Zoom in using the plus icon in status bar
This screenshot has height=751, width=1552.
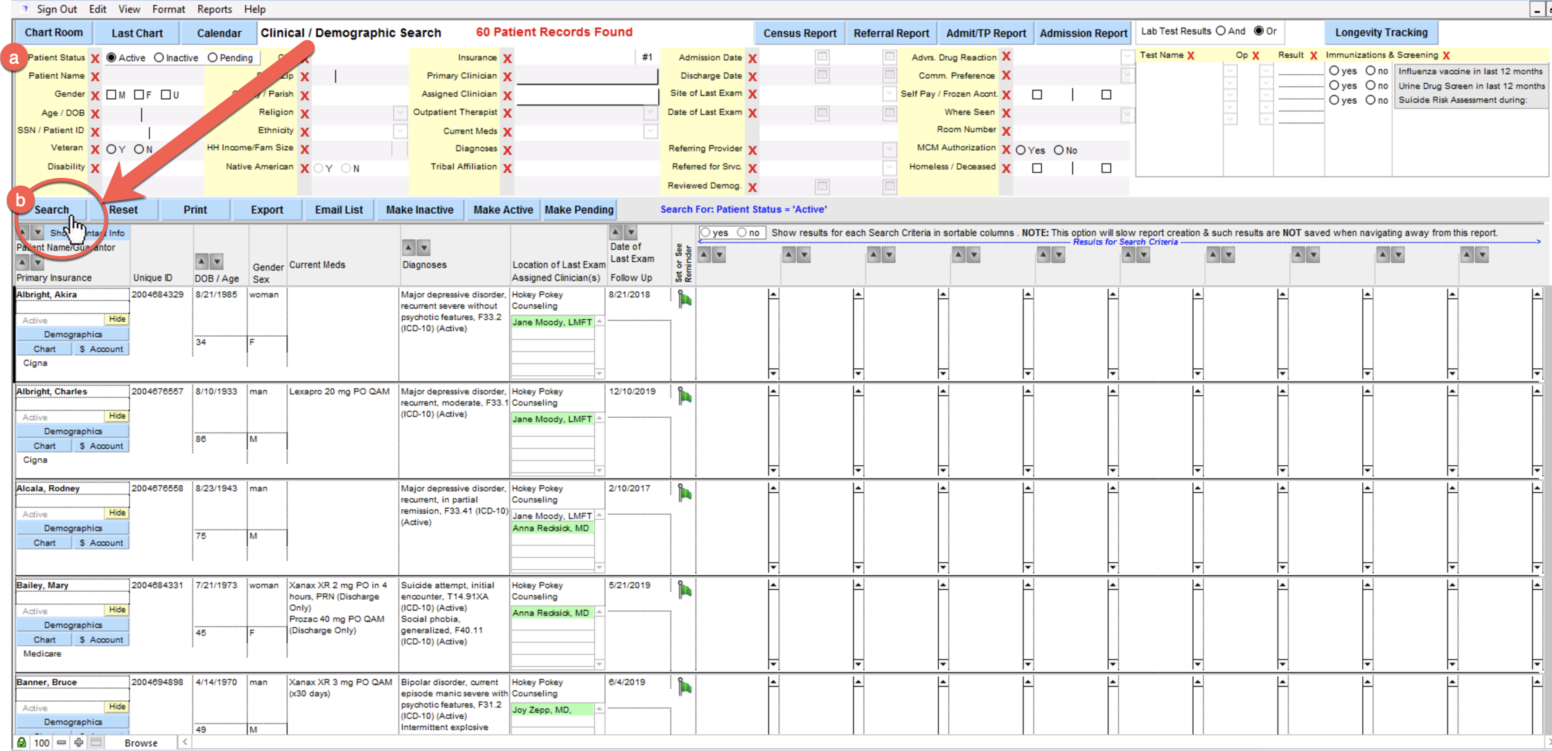(78, 743)
